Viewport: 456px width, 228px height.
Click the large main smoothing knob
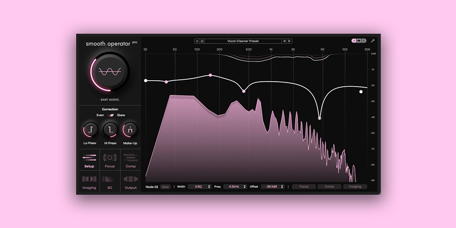click(109, 71)
